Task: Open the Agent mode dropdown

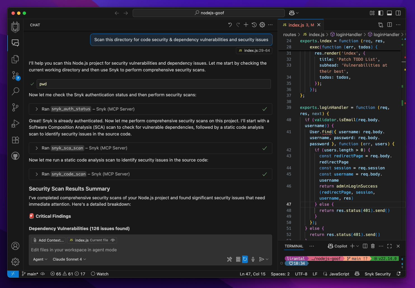Action: (x=40, y=259)
